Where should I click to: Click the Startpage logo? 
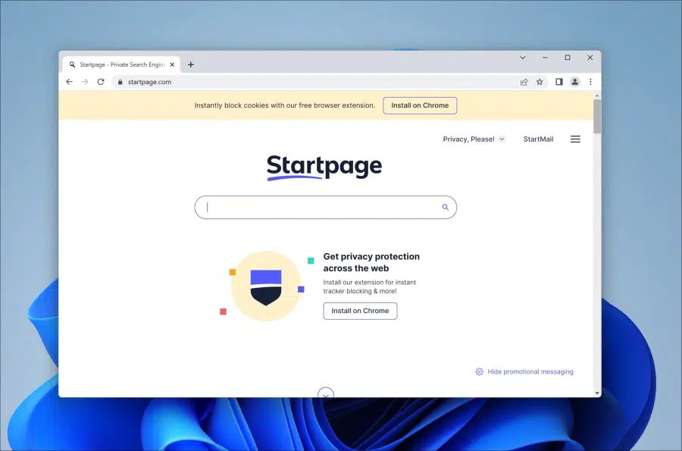324,167
